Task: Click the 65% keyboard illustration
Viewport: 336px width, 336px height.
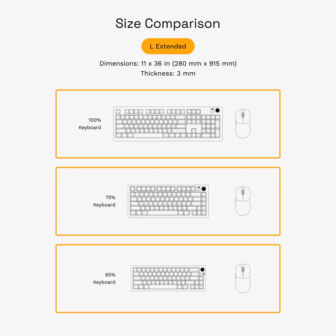Action: click(x=168, y=278)
